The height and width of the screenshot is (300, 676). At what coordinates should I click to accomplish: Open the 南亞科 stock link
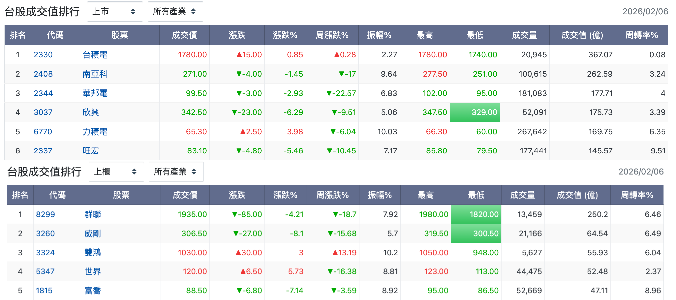pyautogui.click(x=95, y=74)
